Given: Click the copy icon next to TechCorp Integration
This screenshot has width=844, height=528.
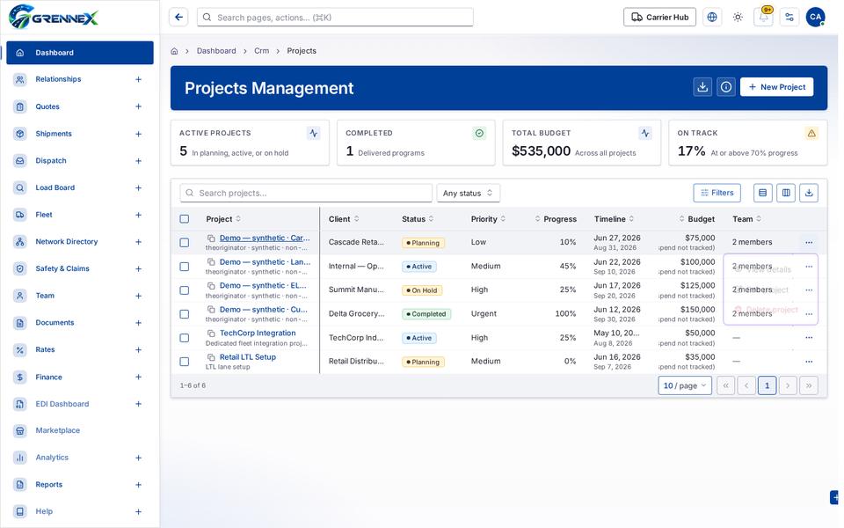Looking at the screenshot, I should (x=211, y=334).
